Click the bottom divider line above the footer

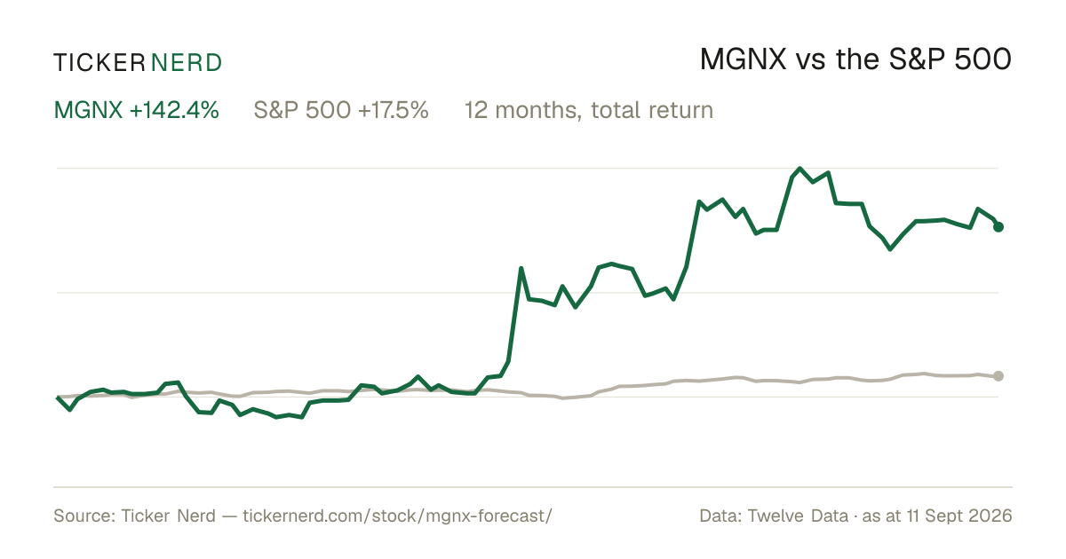point(533,486)
